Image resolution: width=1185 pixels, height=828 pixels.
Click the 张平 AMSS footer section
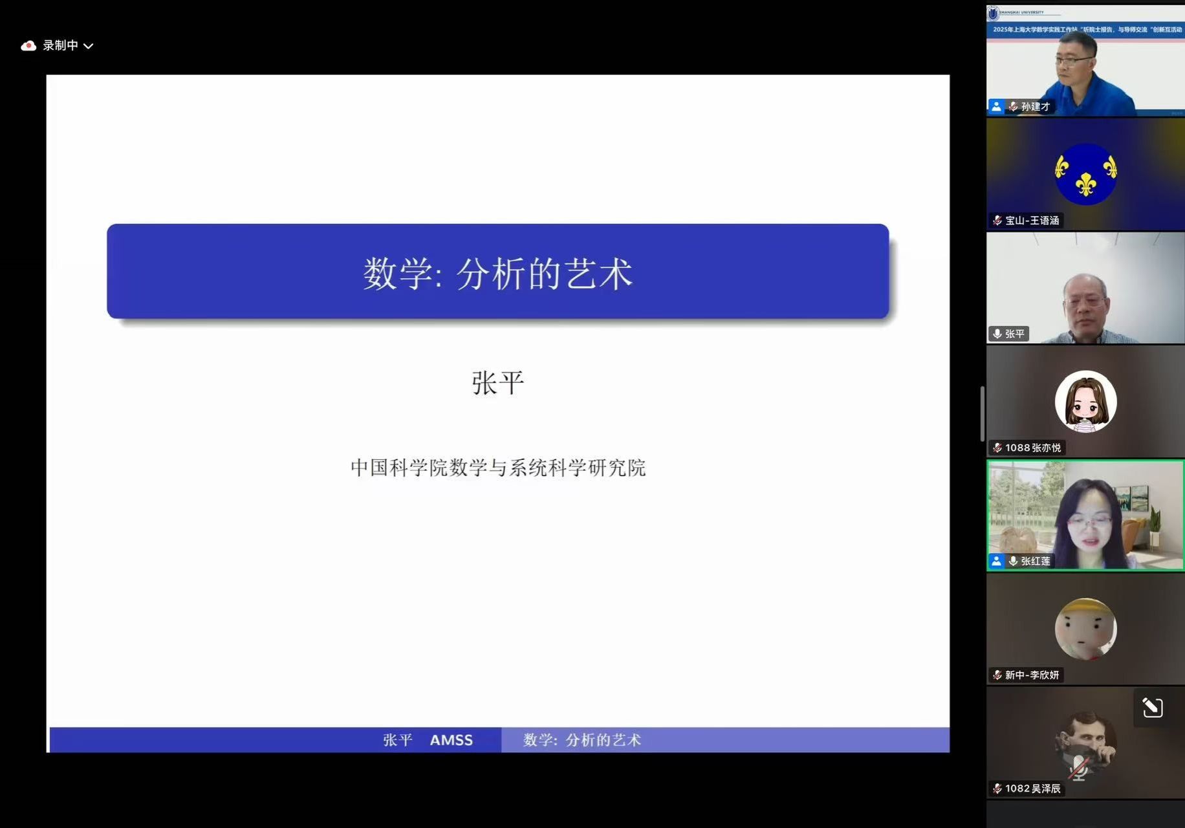click(275, 739)
